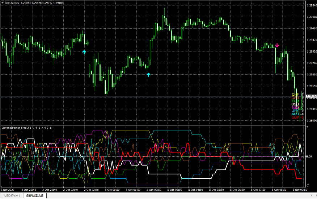
Task: Click the 5 Oct 01:50 time label
Action: pos(133,190)
